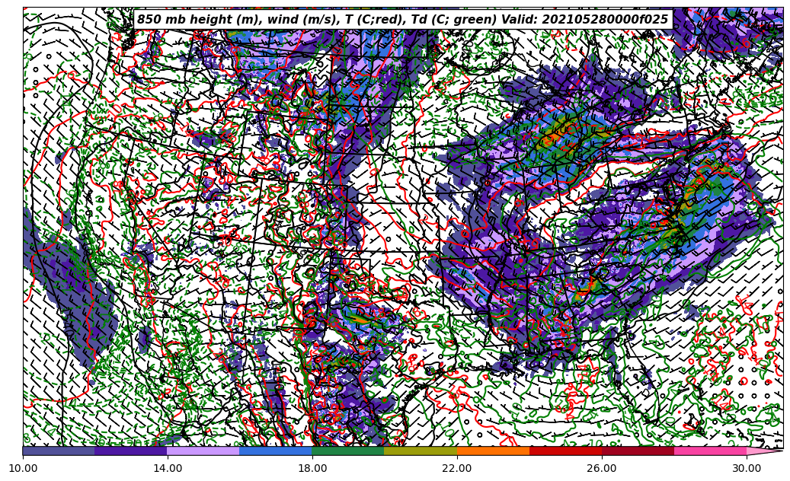790x481 pixels.
Task: Pick the bright red 24–26 colorbar segment
Action: (x=565, y=451)
